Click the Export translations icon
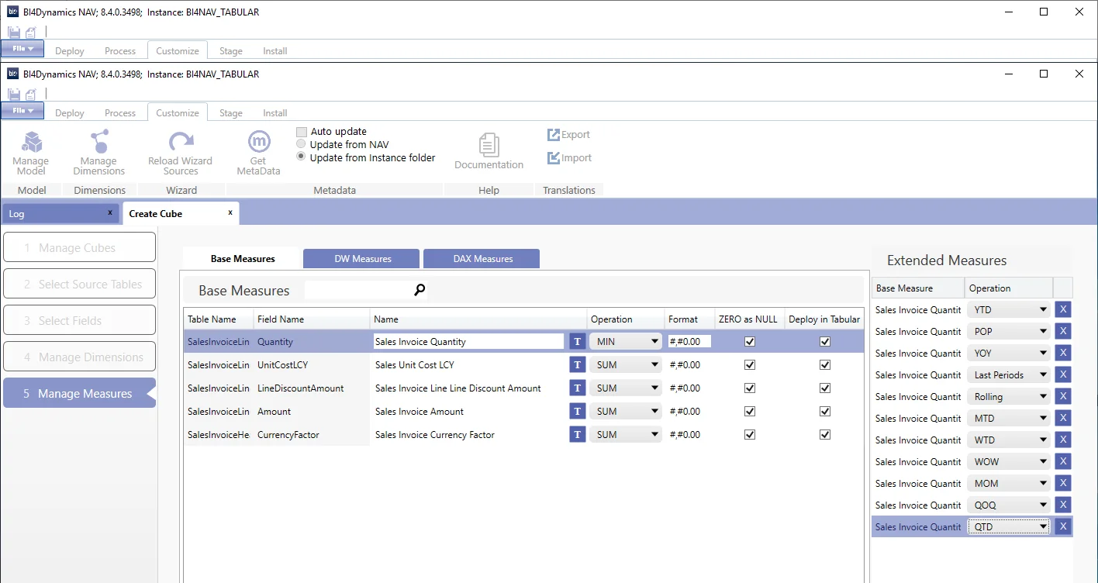The width and height of the screenshot is (1098, 583). click(568, 135)
